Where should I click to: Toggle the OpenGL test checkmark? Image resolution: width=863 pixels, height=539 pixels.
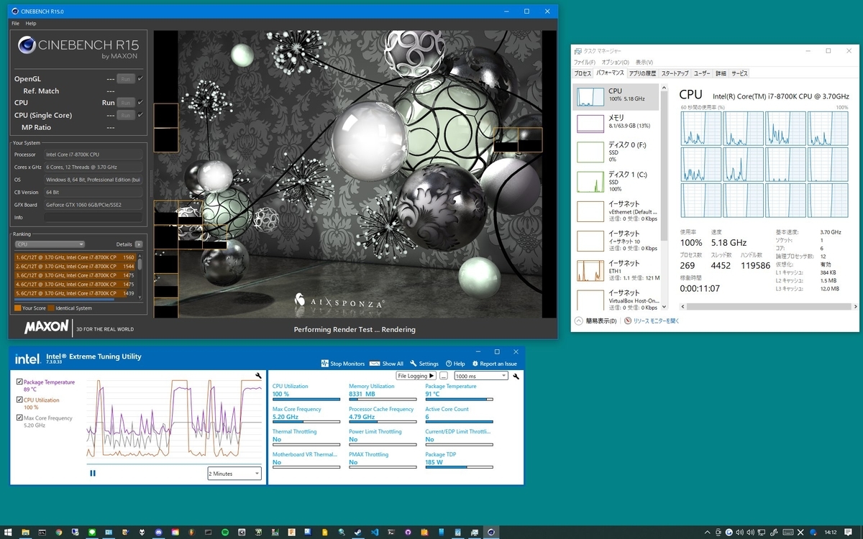[x=140, y=78]
